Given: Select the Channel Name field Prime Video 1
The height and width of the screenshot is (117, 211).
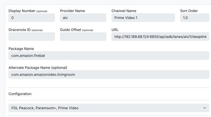Looking at the screenshot, I should pyautogui.click(x=143, y=18).
